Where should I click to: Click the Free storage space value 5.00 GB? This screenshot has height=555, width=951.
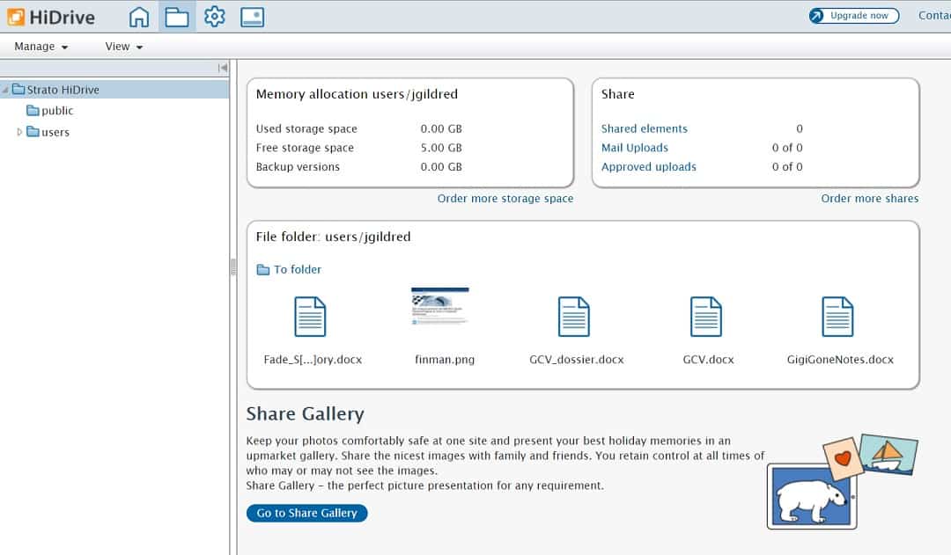tap(441, 147)
